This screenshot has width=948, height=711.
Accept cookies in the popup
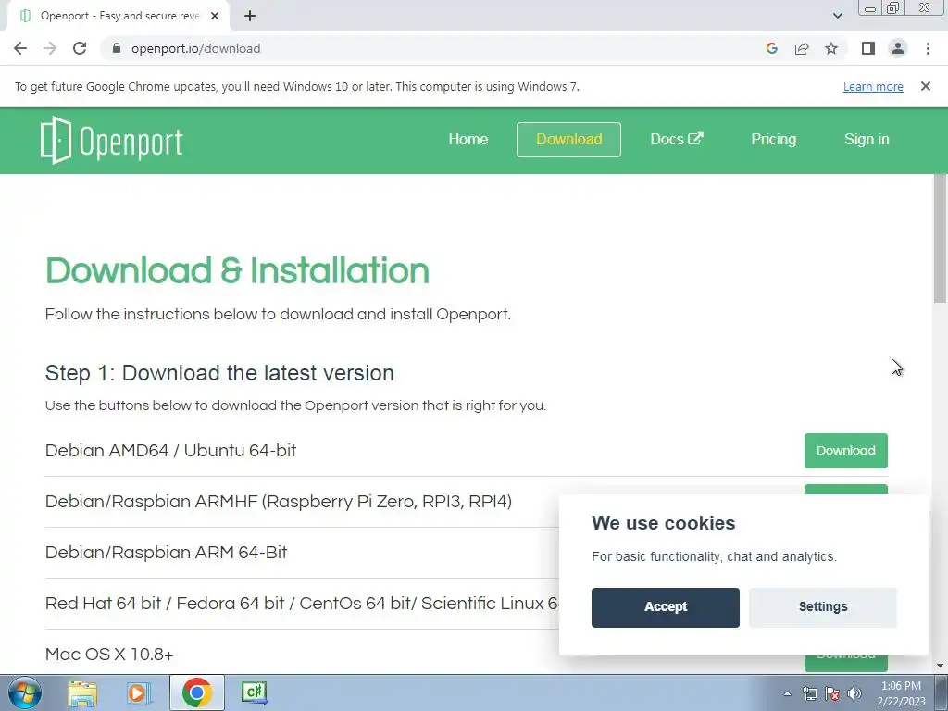665,607
